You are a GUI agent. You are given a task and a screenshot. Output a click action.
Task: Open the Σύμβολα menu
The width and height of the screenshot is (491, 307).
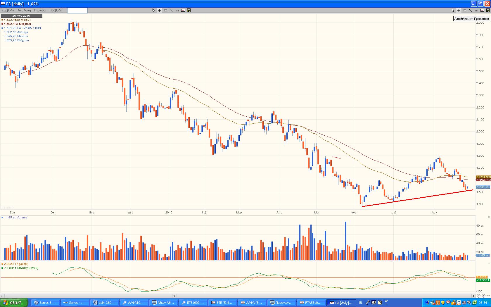click(x=8, y=10)
